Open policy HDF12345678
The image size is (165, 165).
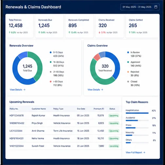pyautogui.click(x=16, y=116)
